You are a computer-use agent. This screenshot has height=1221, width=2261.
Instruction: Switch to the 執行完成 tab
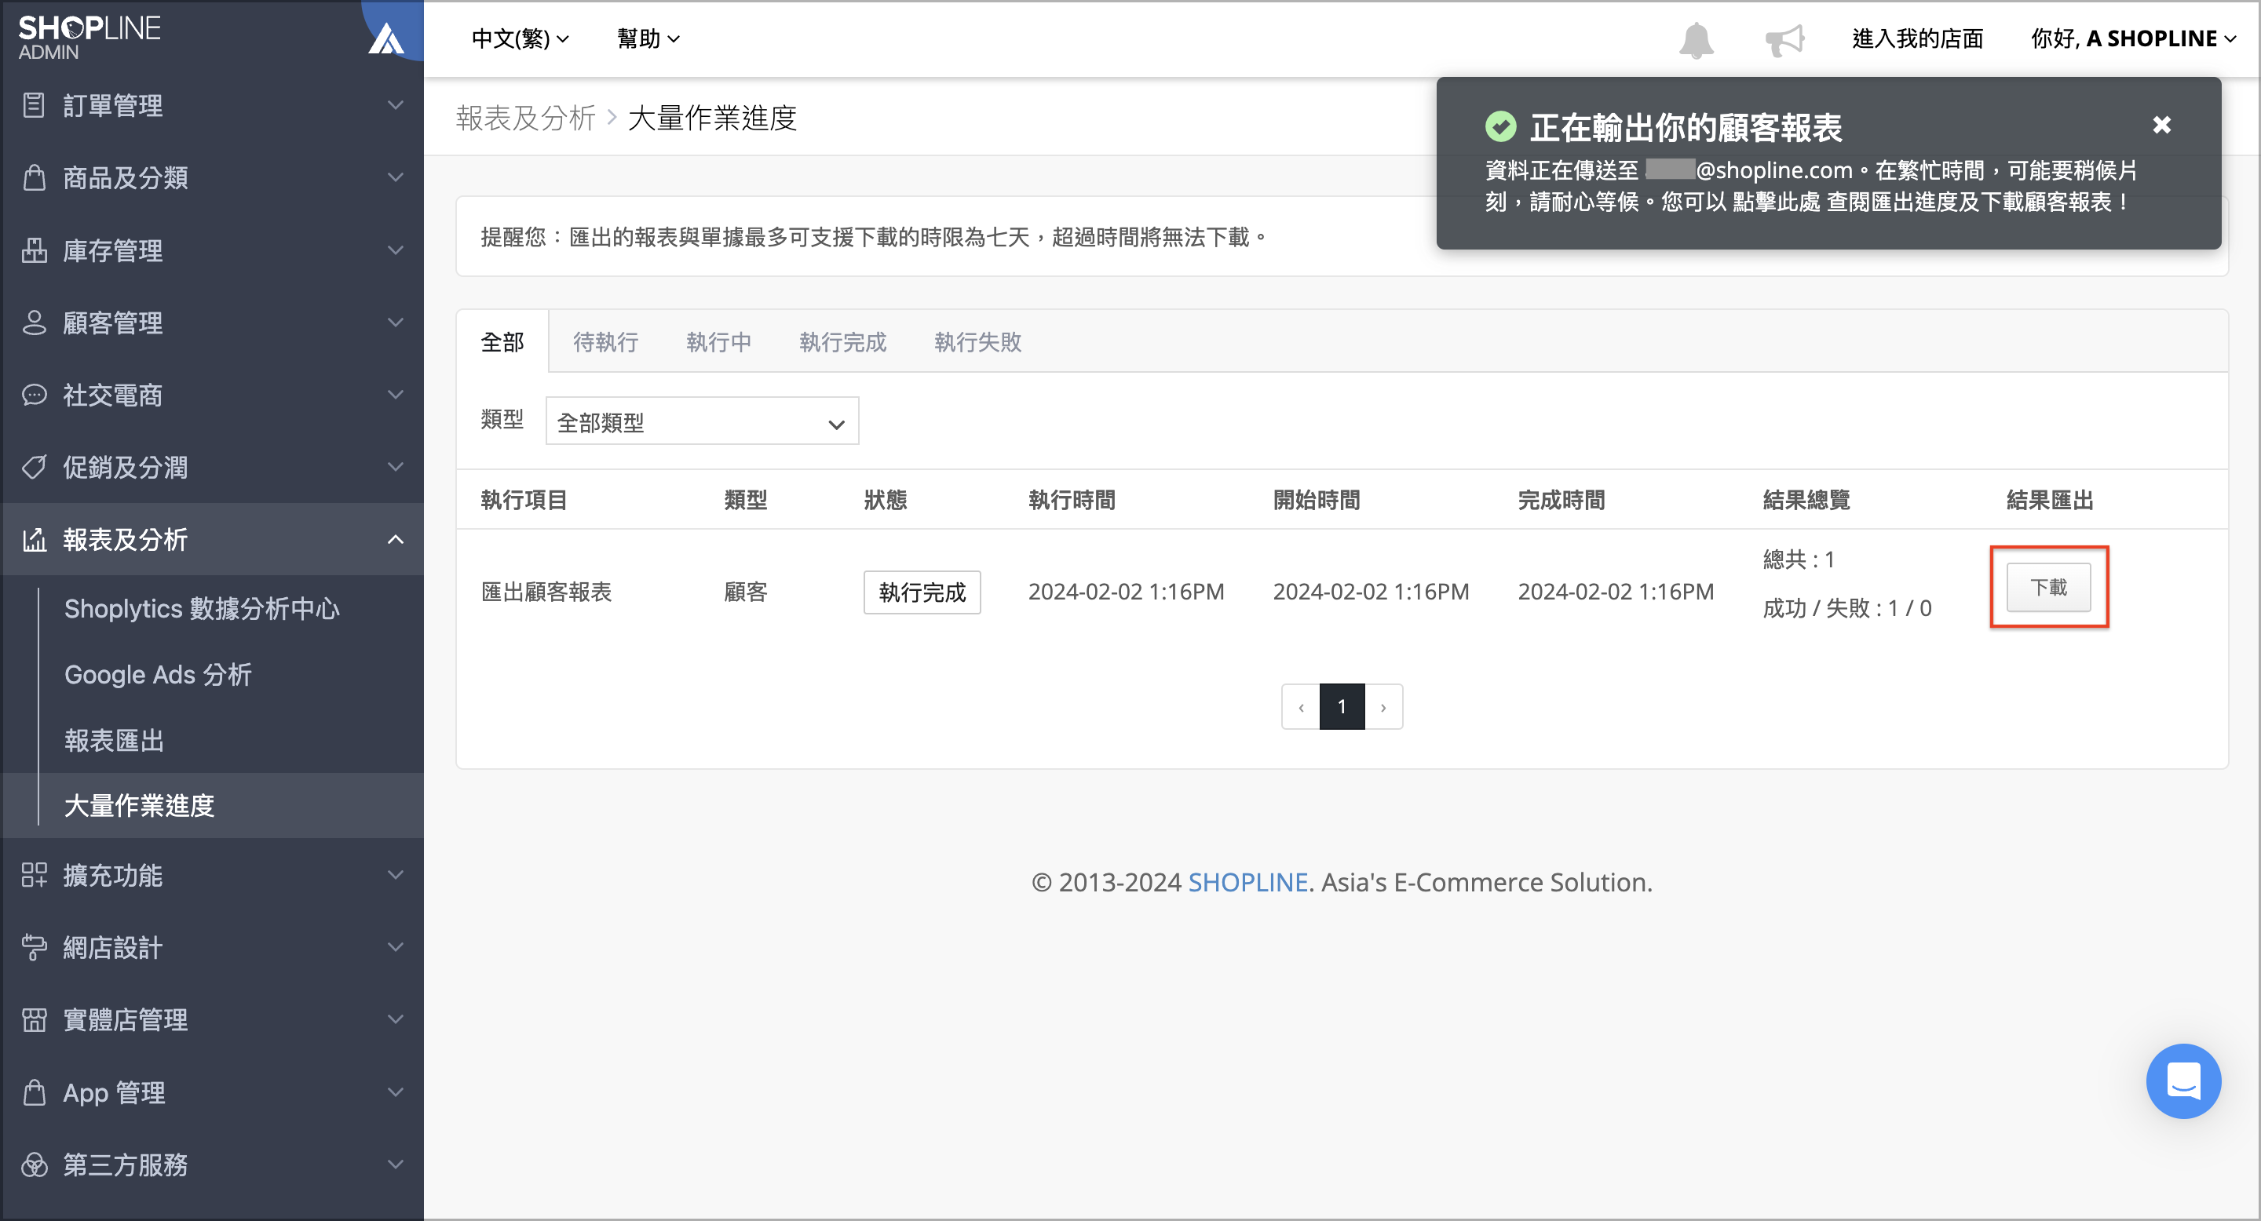click(x=842, y=342)
